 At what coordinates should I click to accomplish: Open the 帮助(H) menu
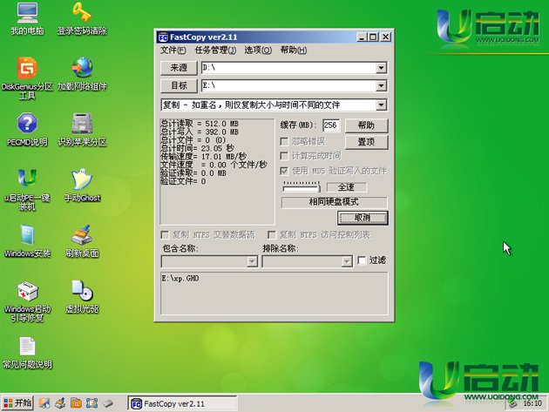click(x=294, y=50)
